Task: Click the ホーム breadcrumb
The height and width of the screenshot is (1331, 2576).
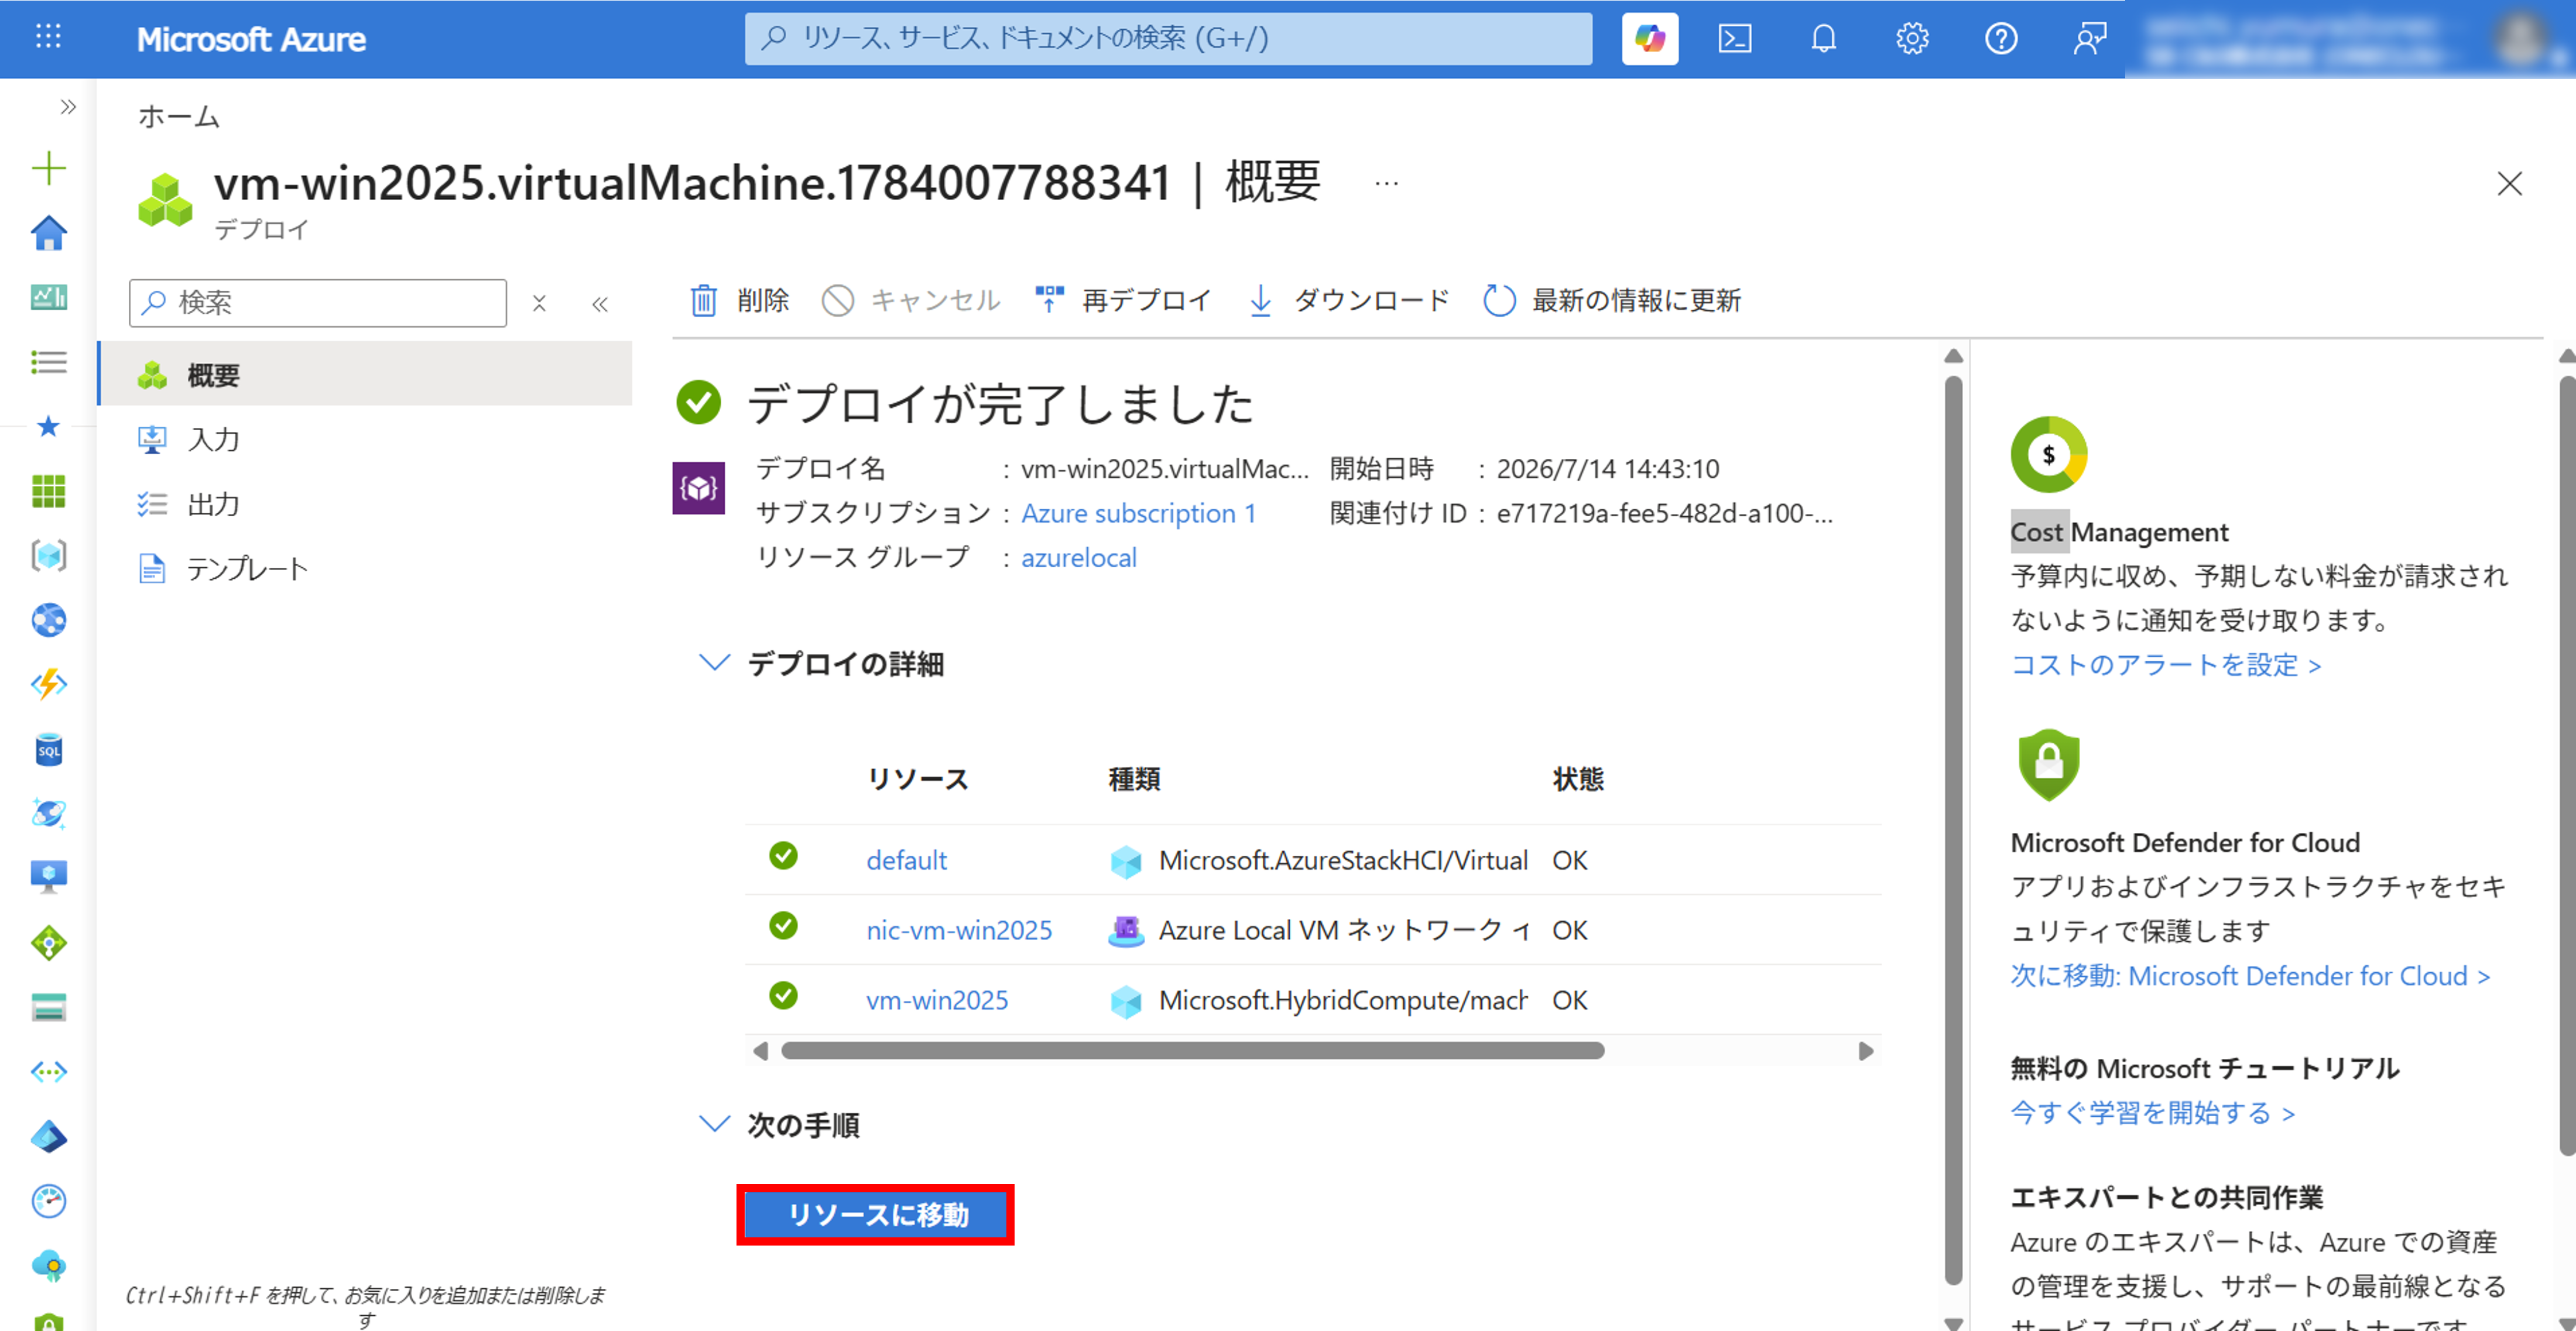Action: 178,116
